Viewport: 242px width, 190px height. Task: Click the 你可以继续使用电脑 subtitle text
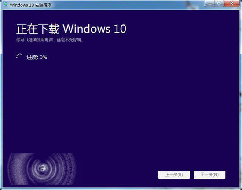pyautogui.click(x=50, y=40)
